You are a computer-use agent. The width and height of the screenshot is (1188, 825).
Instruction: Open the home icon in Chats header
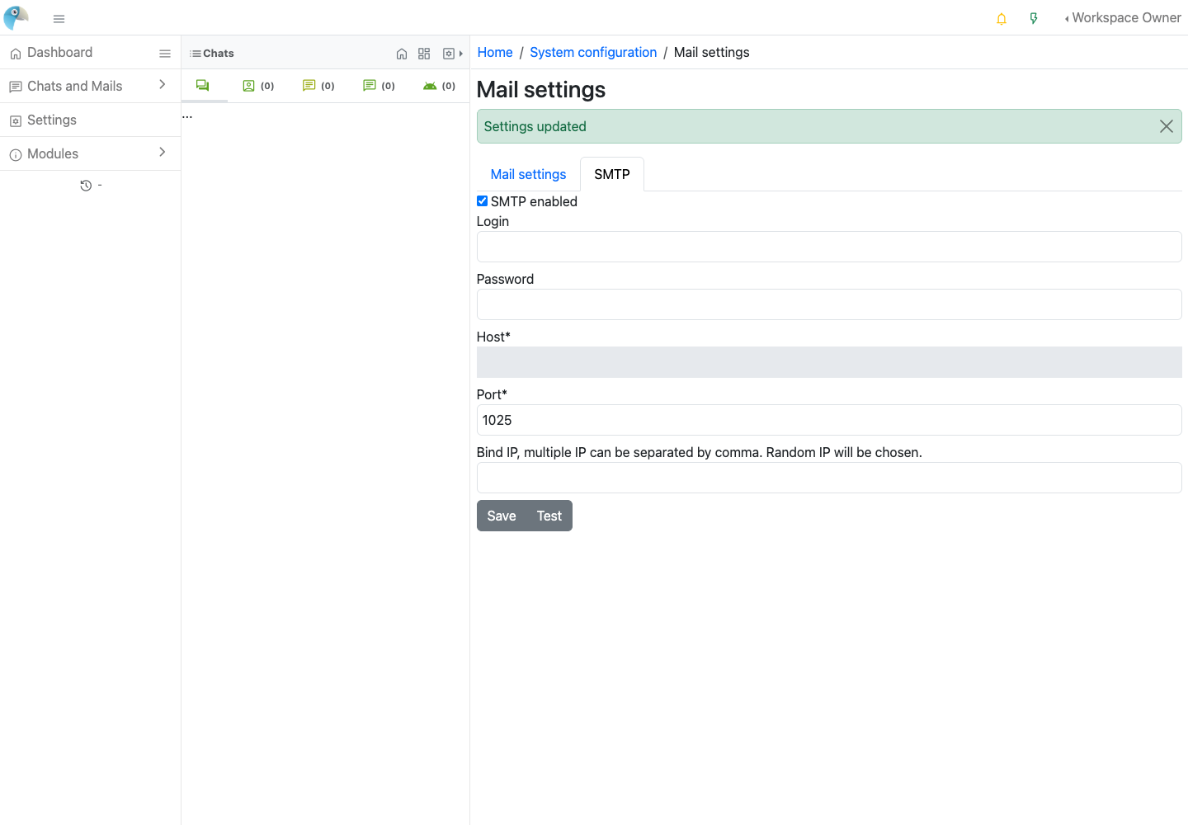pos(402,54)
